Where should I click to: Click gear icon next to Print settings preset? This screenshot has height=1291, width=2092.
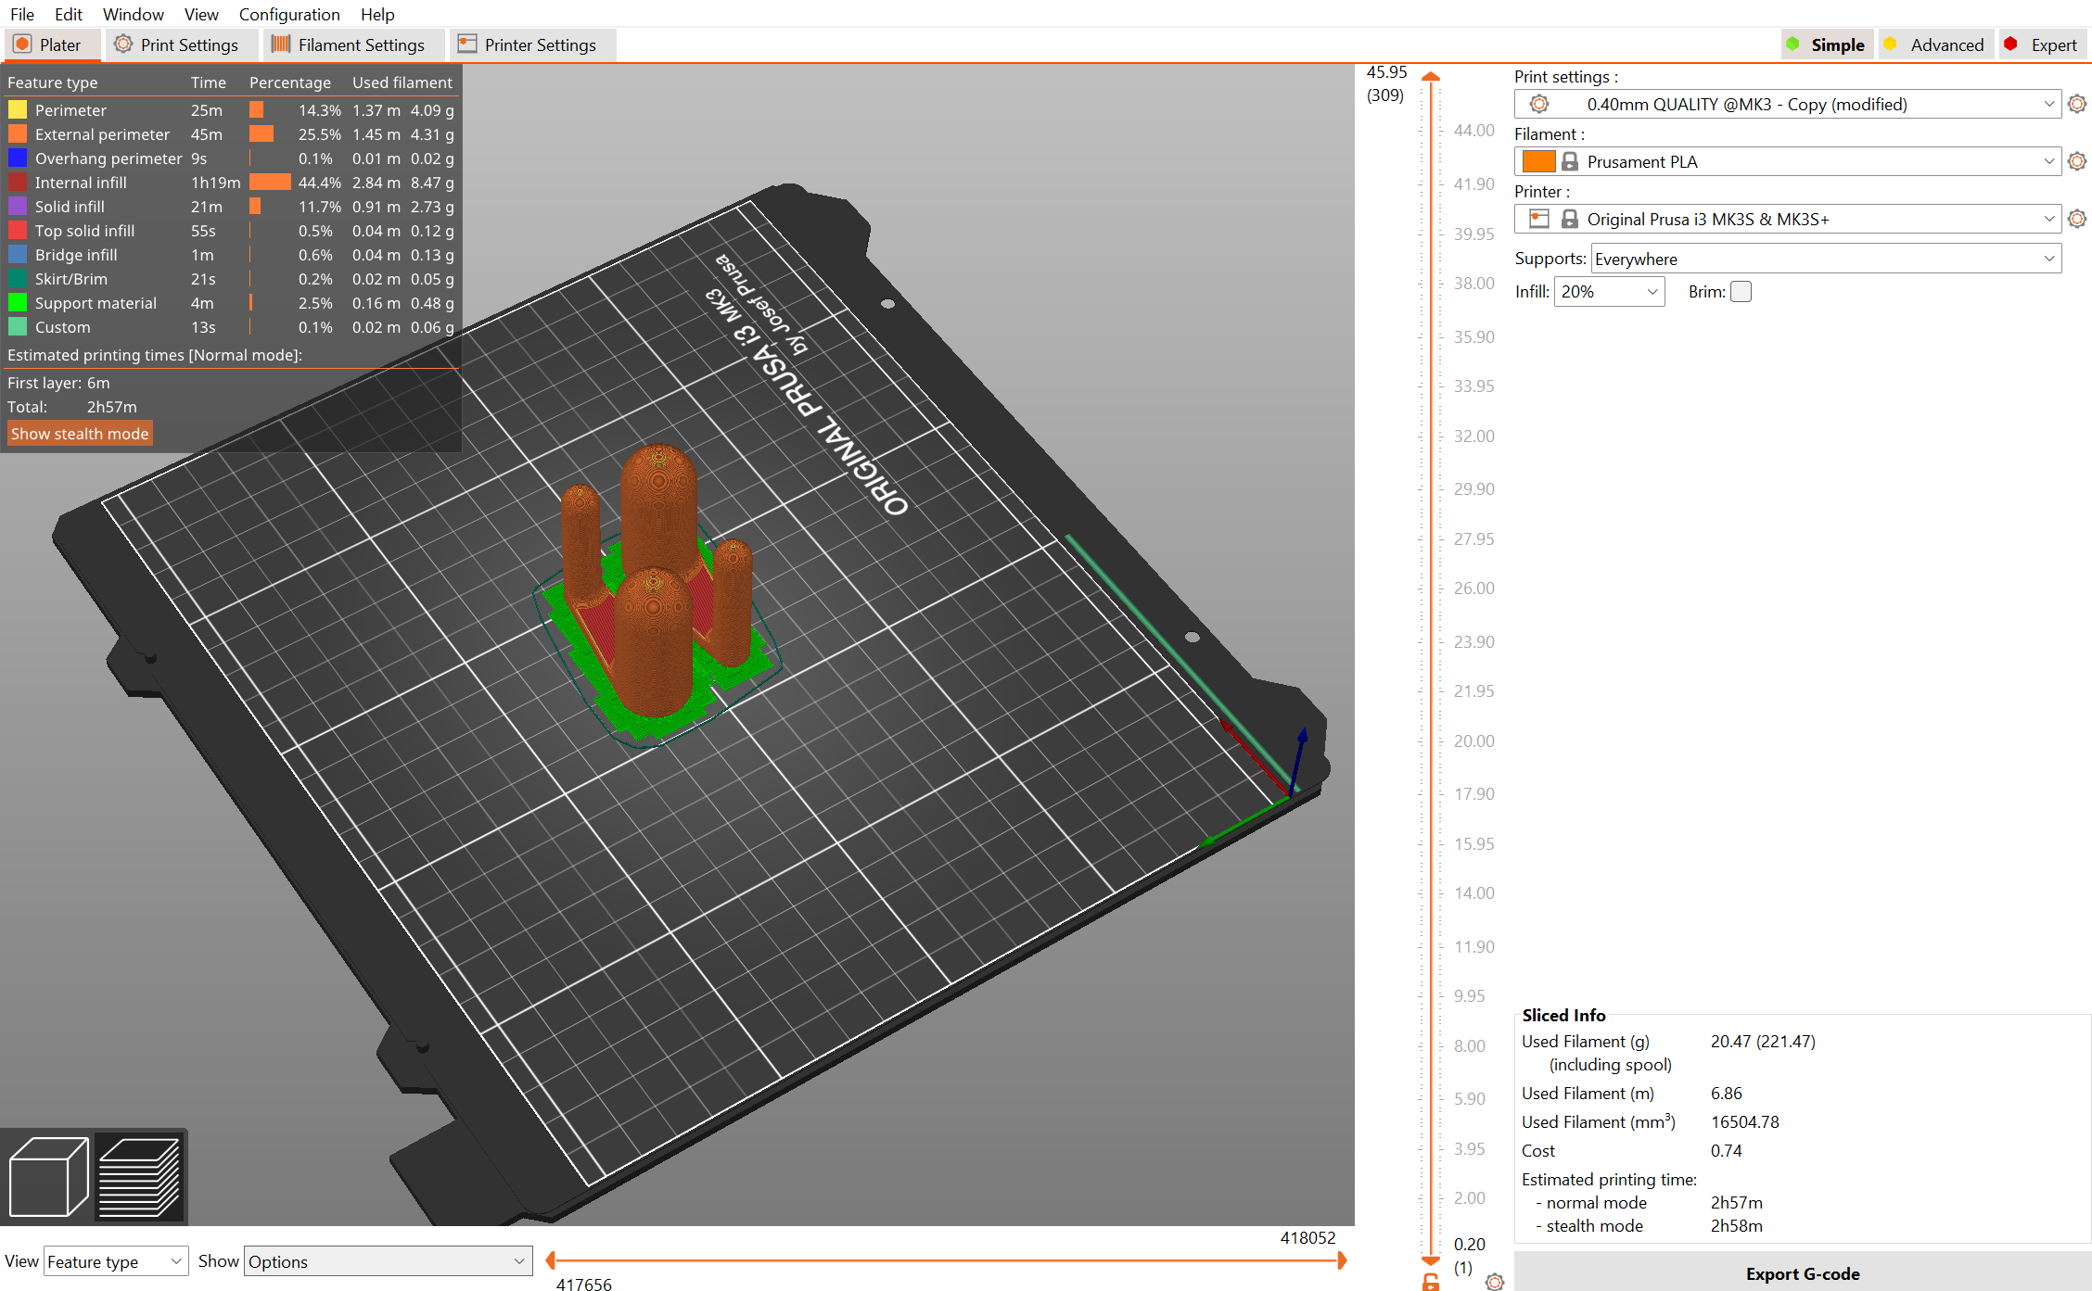(x=2077, y=104)
